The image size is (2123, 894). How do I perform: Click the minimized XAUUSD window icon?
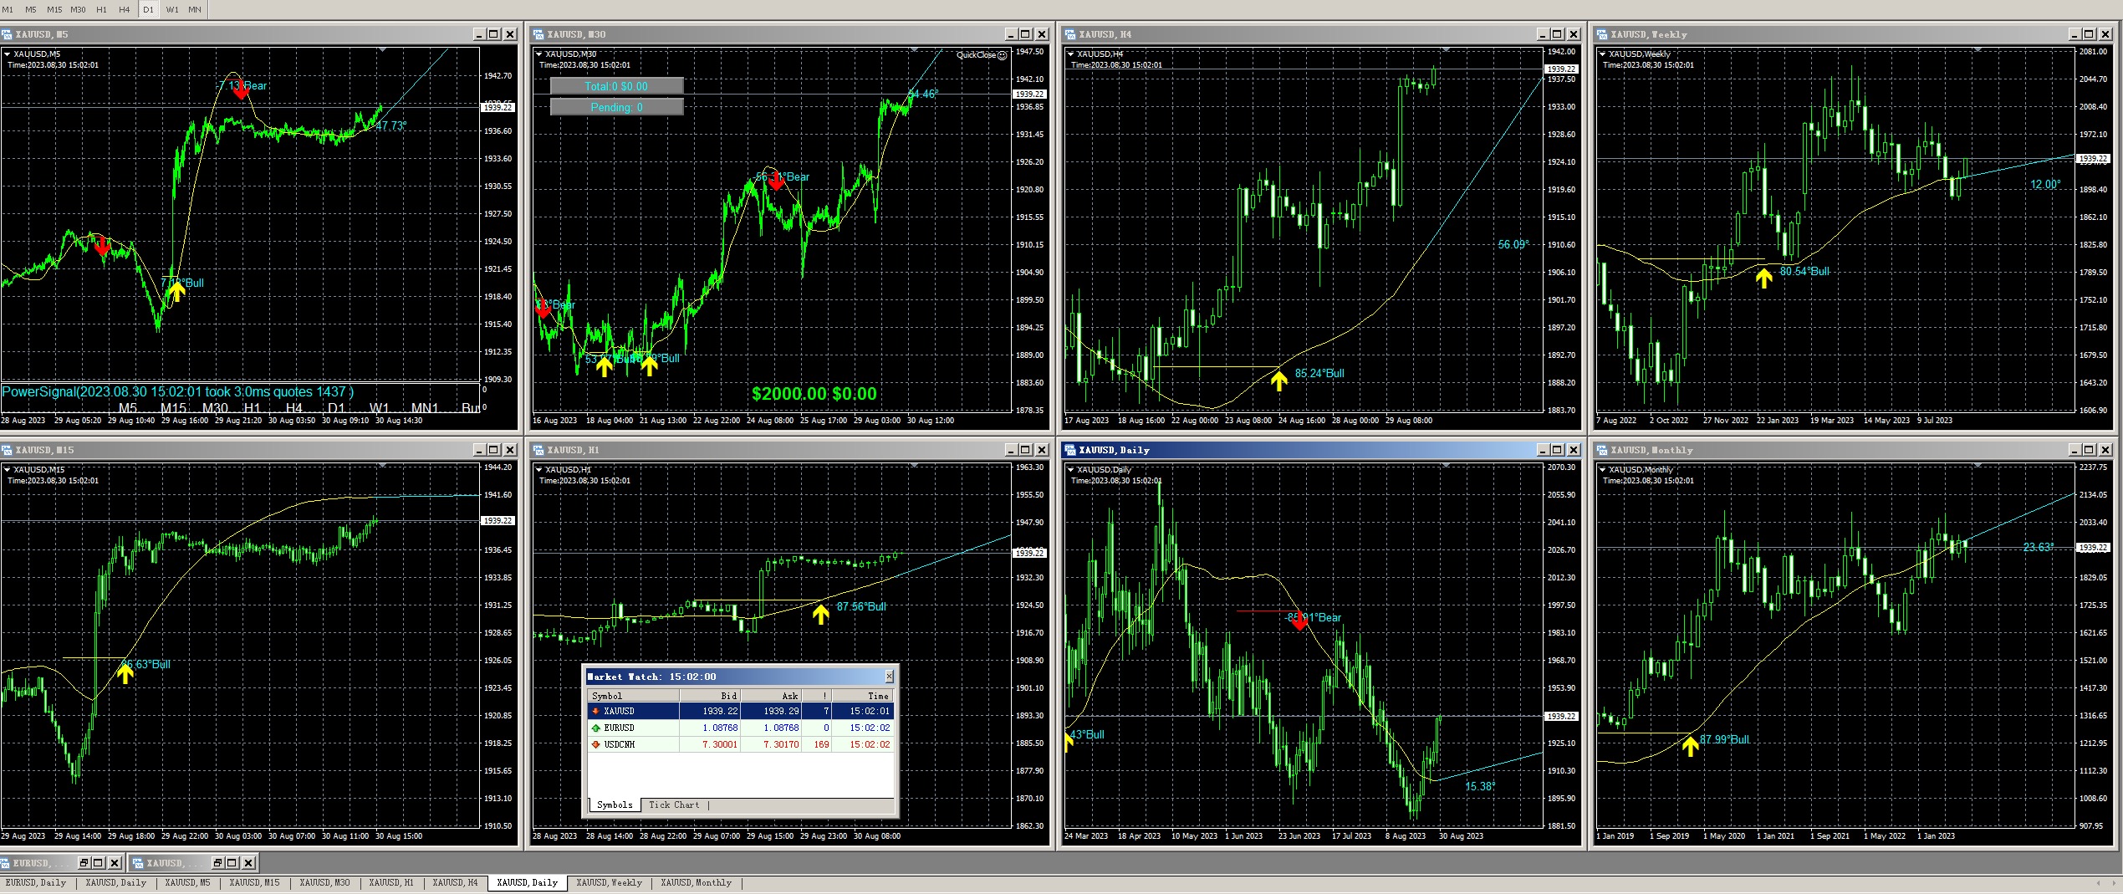click(140, 862)
